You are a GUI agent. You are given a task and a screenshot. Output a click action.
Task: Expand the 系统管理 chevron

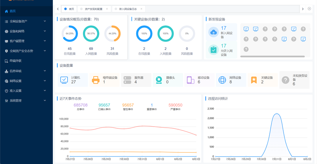(x=45, y=100)
